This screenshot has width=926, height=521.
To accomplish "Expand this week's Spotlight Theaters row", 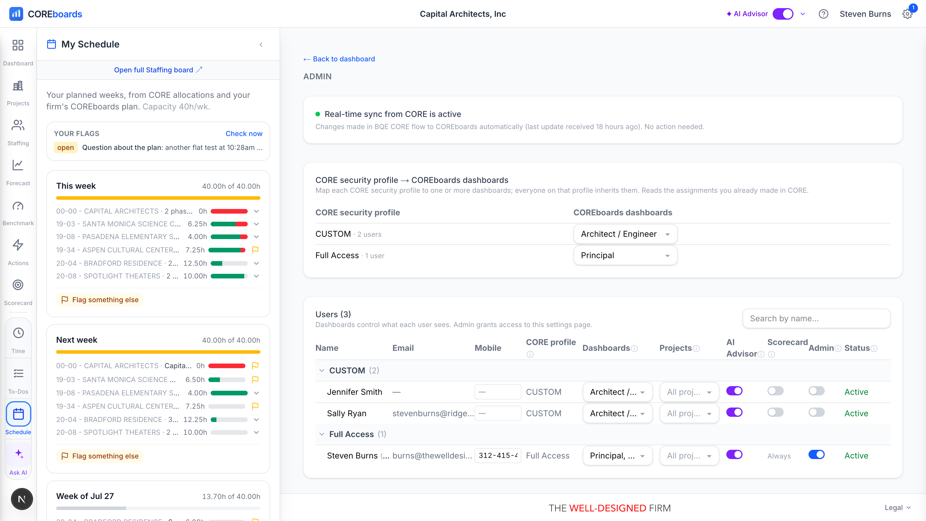I will [x=256, y=276].
